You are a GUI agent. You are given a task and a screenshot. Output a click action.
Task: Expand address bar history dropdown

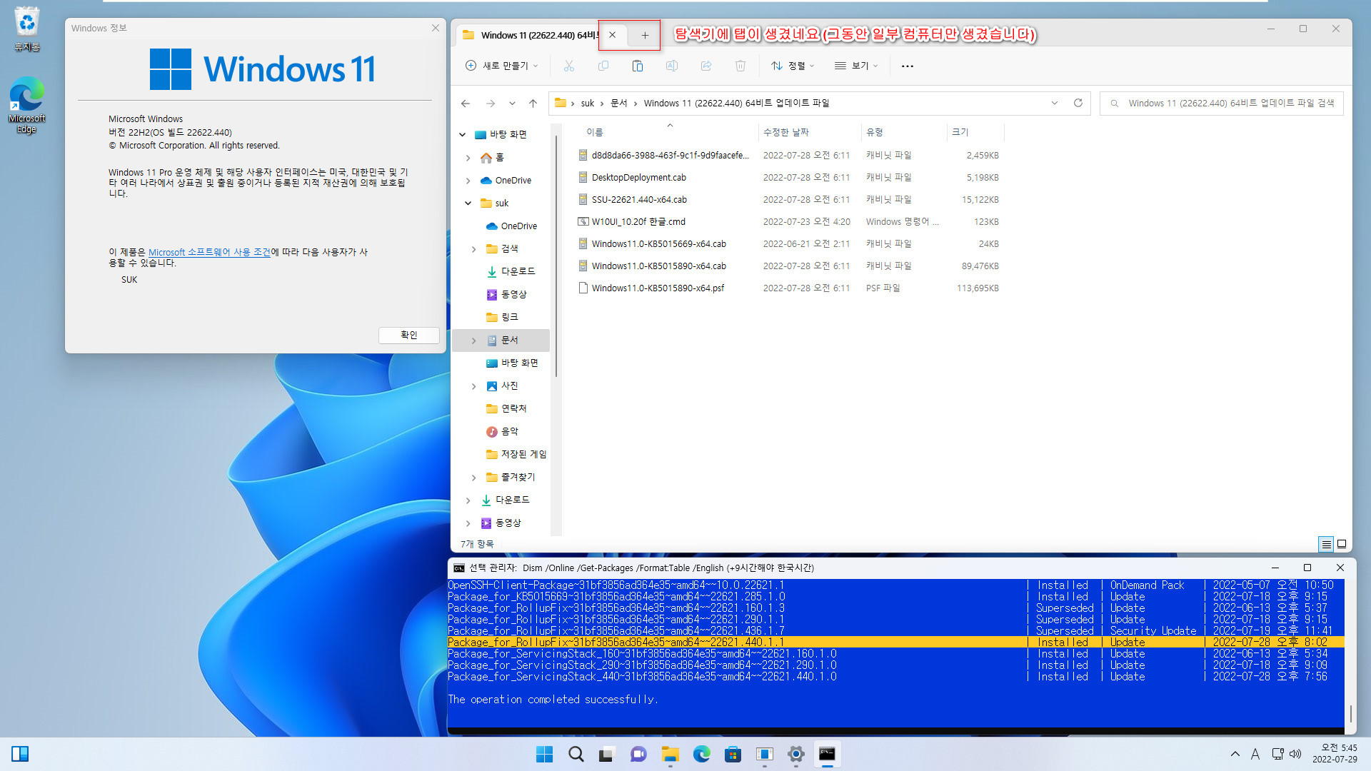[1055, 103]
